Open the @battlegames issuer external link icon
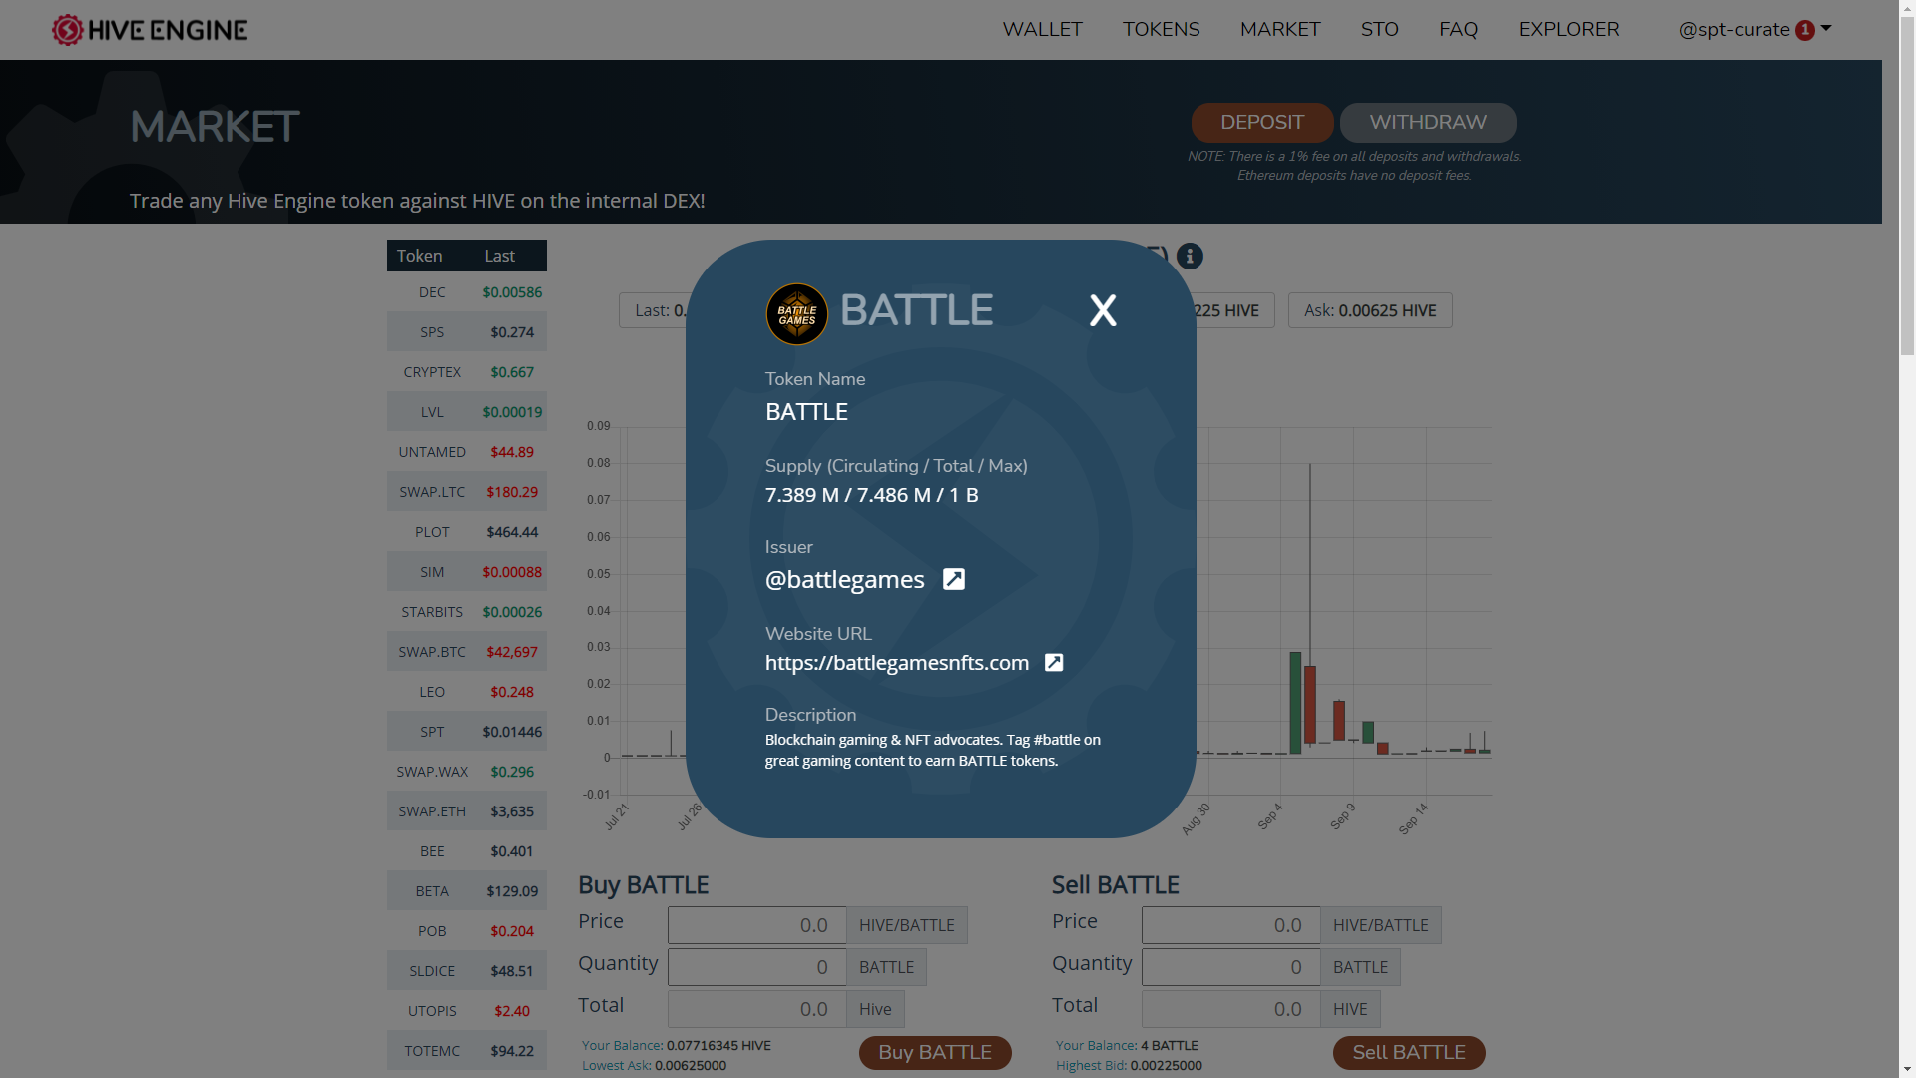 pos(954,579)
